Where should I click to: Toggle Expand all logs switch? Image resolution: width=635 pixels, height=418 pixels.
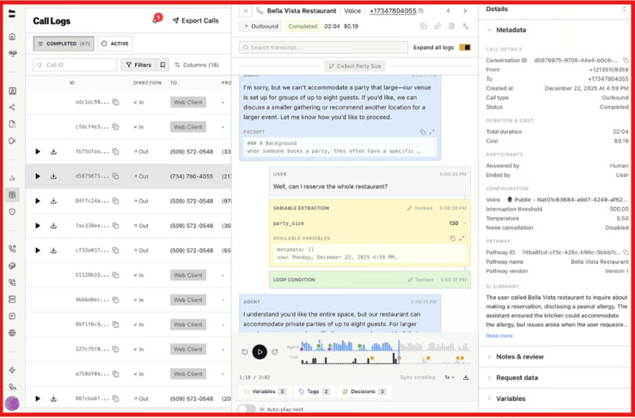point(465,48)
